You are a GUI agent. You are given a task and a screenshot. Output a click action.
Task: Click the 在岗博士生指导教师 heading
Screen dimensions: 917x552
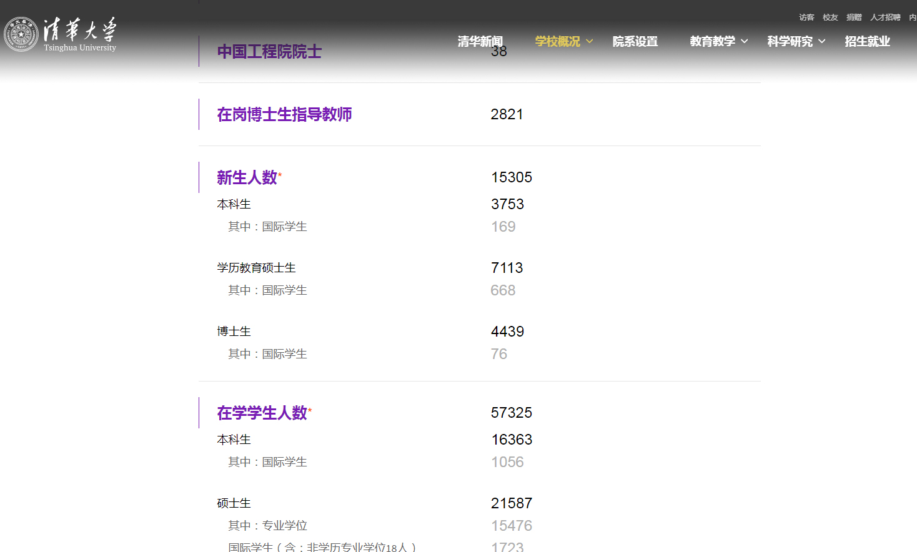click(x=284, y=114)
